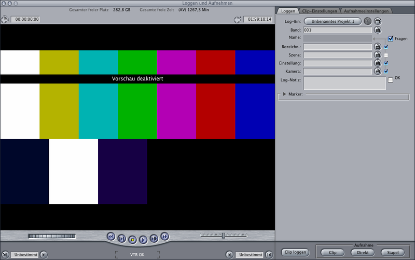Open the Aufnahmeeinstellungen tab
This screenshot has height=260, width=415.
tap(366, 11)
